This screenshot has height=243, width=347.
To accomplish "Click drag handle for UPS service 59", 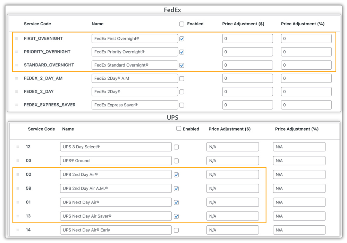I will 18,188.
